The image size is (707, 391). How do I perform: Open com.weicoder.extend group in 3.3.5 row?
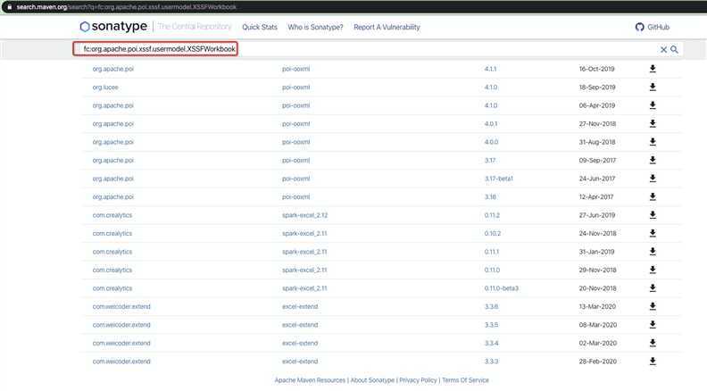point(121,325)
